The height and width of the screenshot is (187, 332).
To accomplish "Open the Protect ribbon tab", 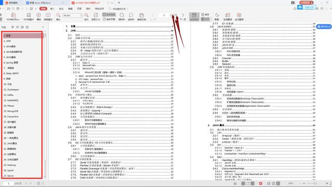I will pos(88,9).
